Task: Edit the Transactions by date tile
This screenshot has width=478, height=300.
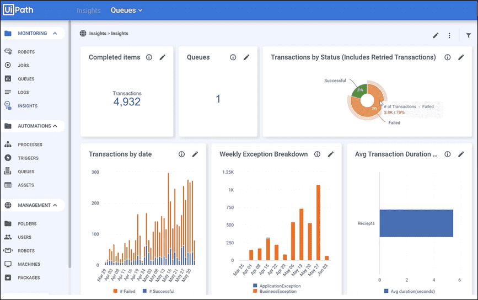Action: click(195, 154)
